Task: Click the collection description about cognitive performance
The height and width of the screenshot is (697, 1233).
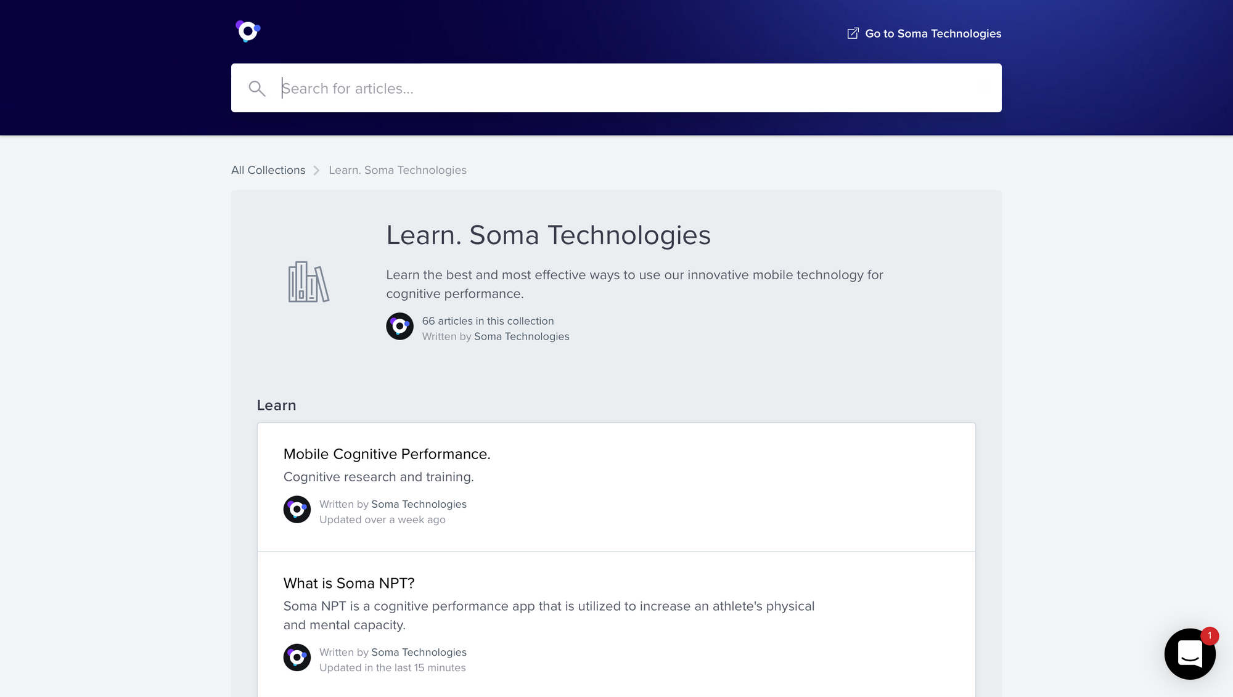Action: point(634,284)
